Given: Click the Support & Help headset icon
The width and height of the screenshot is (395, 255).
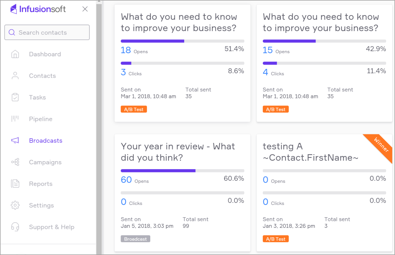Looking at the screenshot, I should pyautogui.click(x=15, y=227).
